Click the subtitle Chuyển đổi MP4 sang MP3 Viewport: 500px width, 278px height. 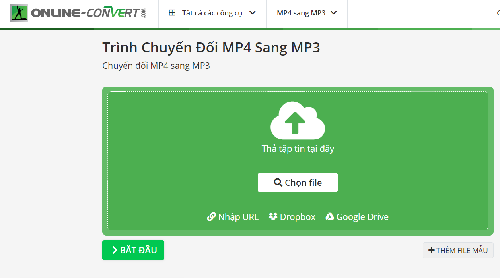click(156, 66)
